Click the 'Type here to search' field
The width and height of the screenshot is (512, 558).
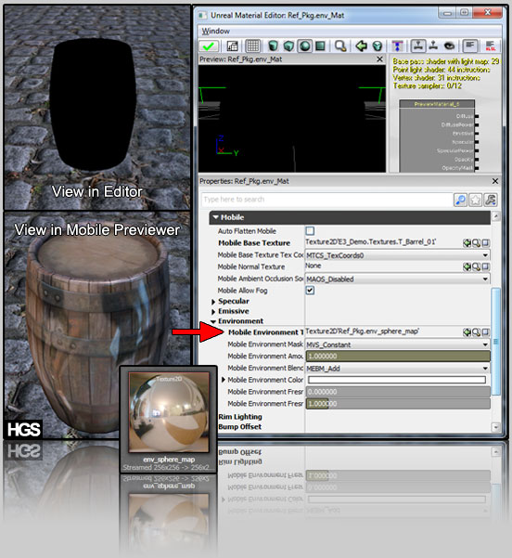tap(326, 200)
